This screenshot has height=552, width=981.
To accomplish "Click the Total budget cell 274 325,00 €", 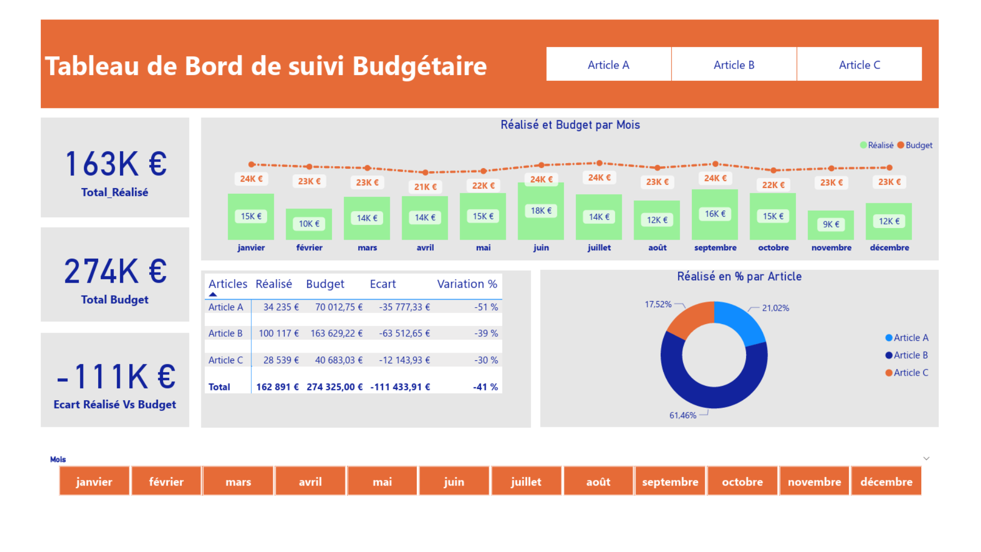I will coord(335,387).
